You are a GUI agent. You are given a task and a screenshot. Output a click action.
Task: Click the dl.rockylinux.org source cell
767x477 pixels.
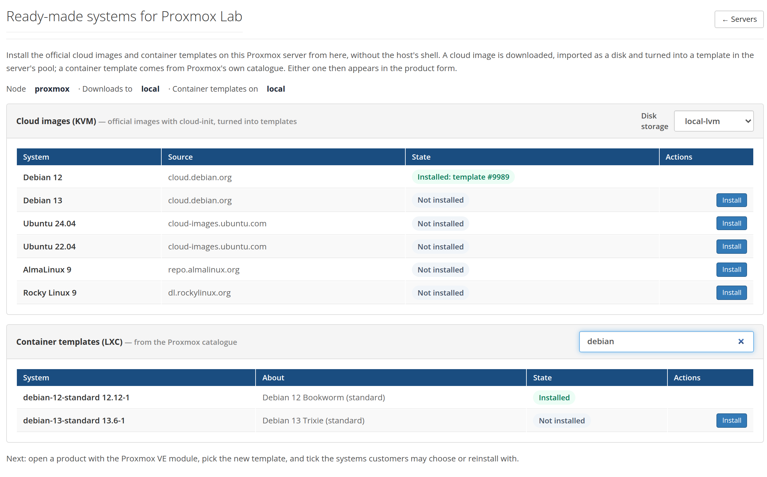point(199,293)
